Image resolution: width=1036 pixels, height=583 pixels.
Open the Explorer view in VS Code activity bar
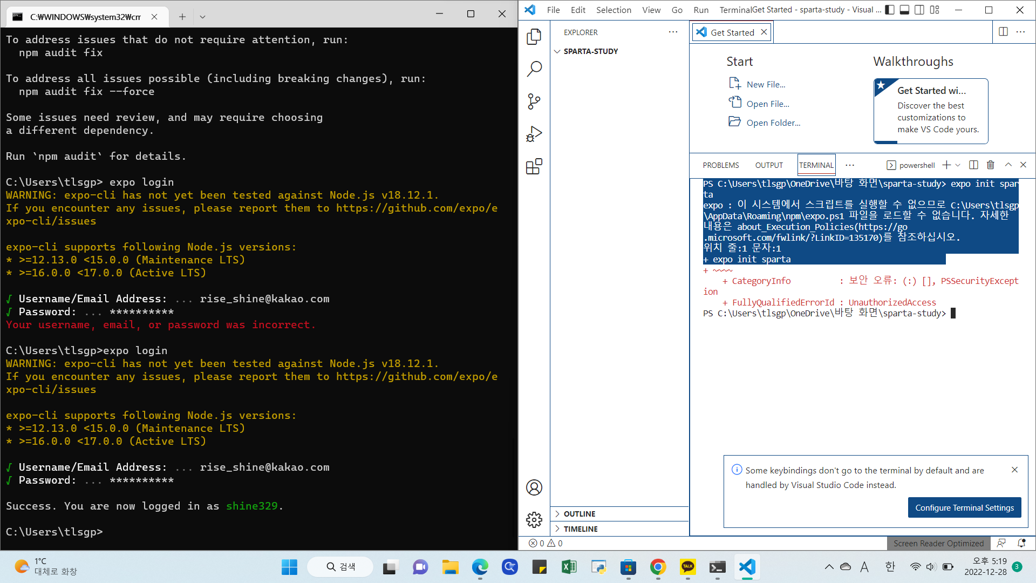pos(534,36)
